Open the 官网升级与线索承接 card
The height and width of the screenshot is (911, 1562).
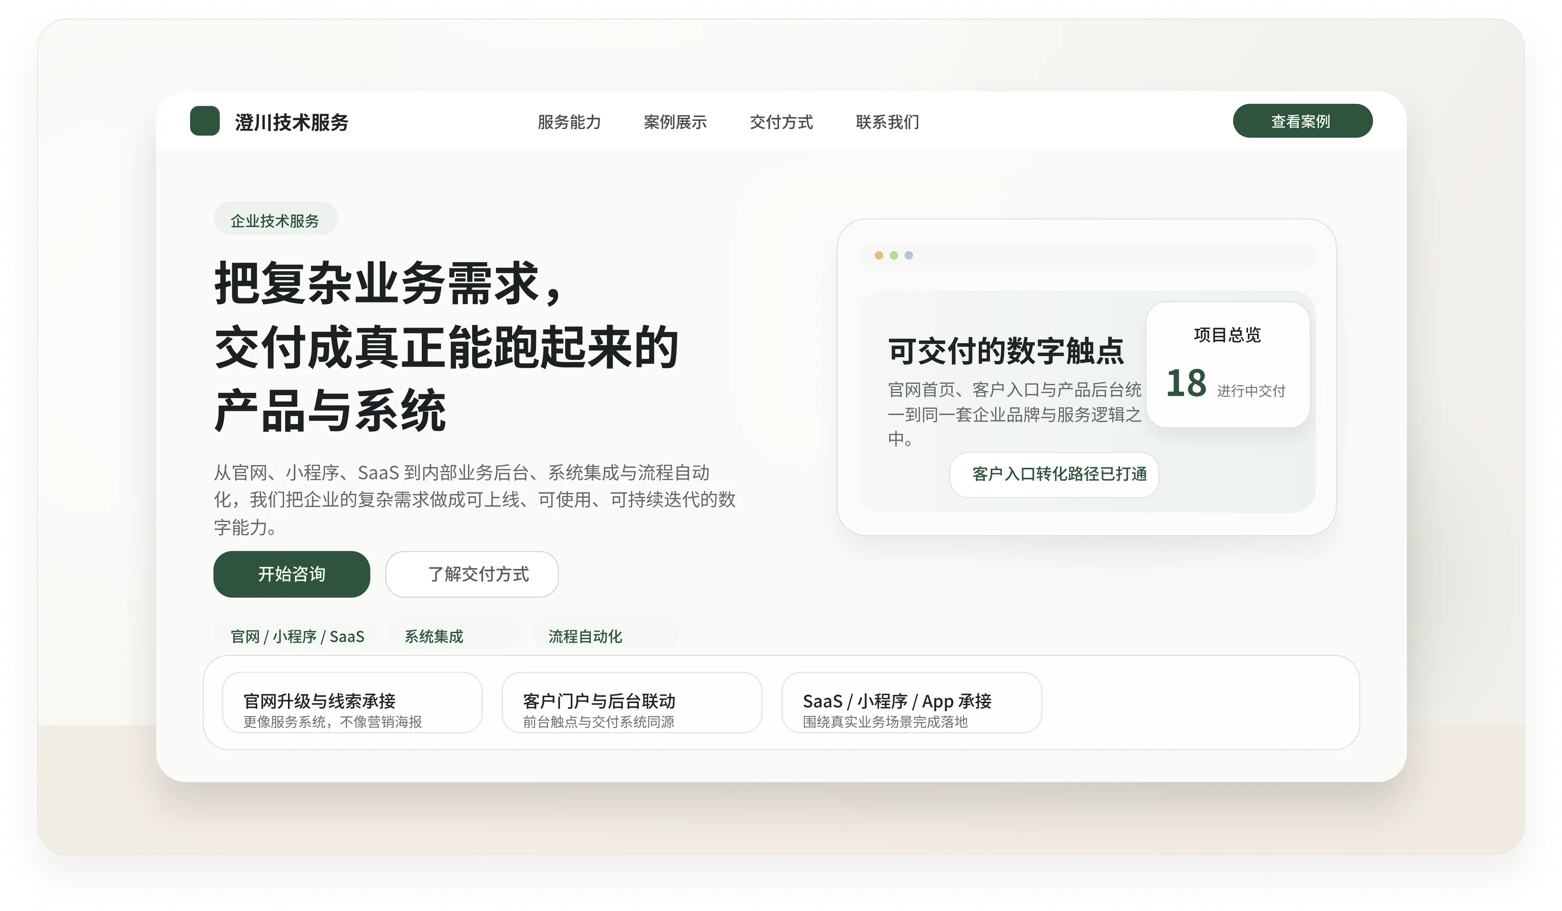[x=351, y=703]
